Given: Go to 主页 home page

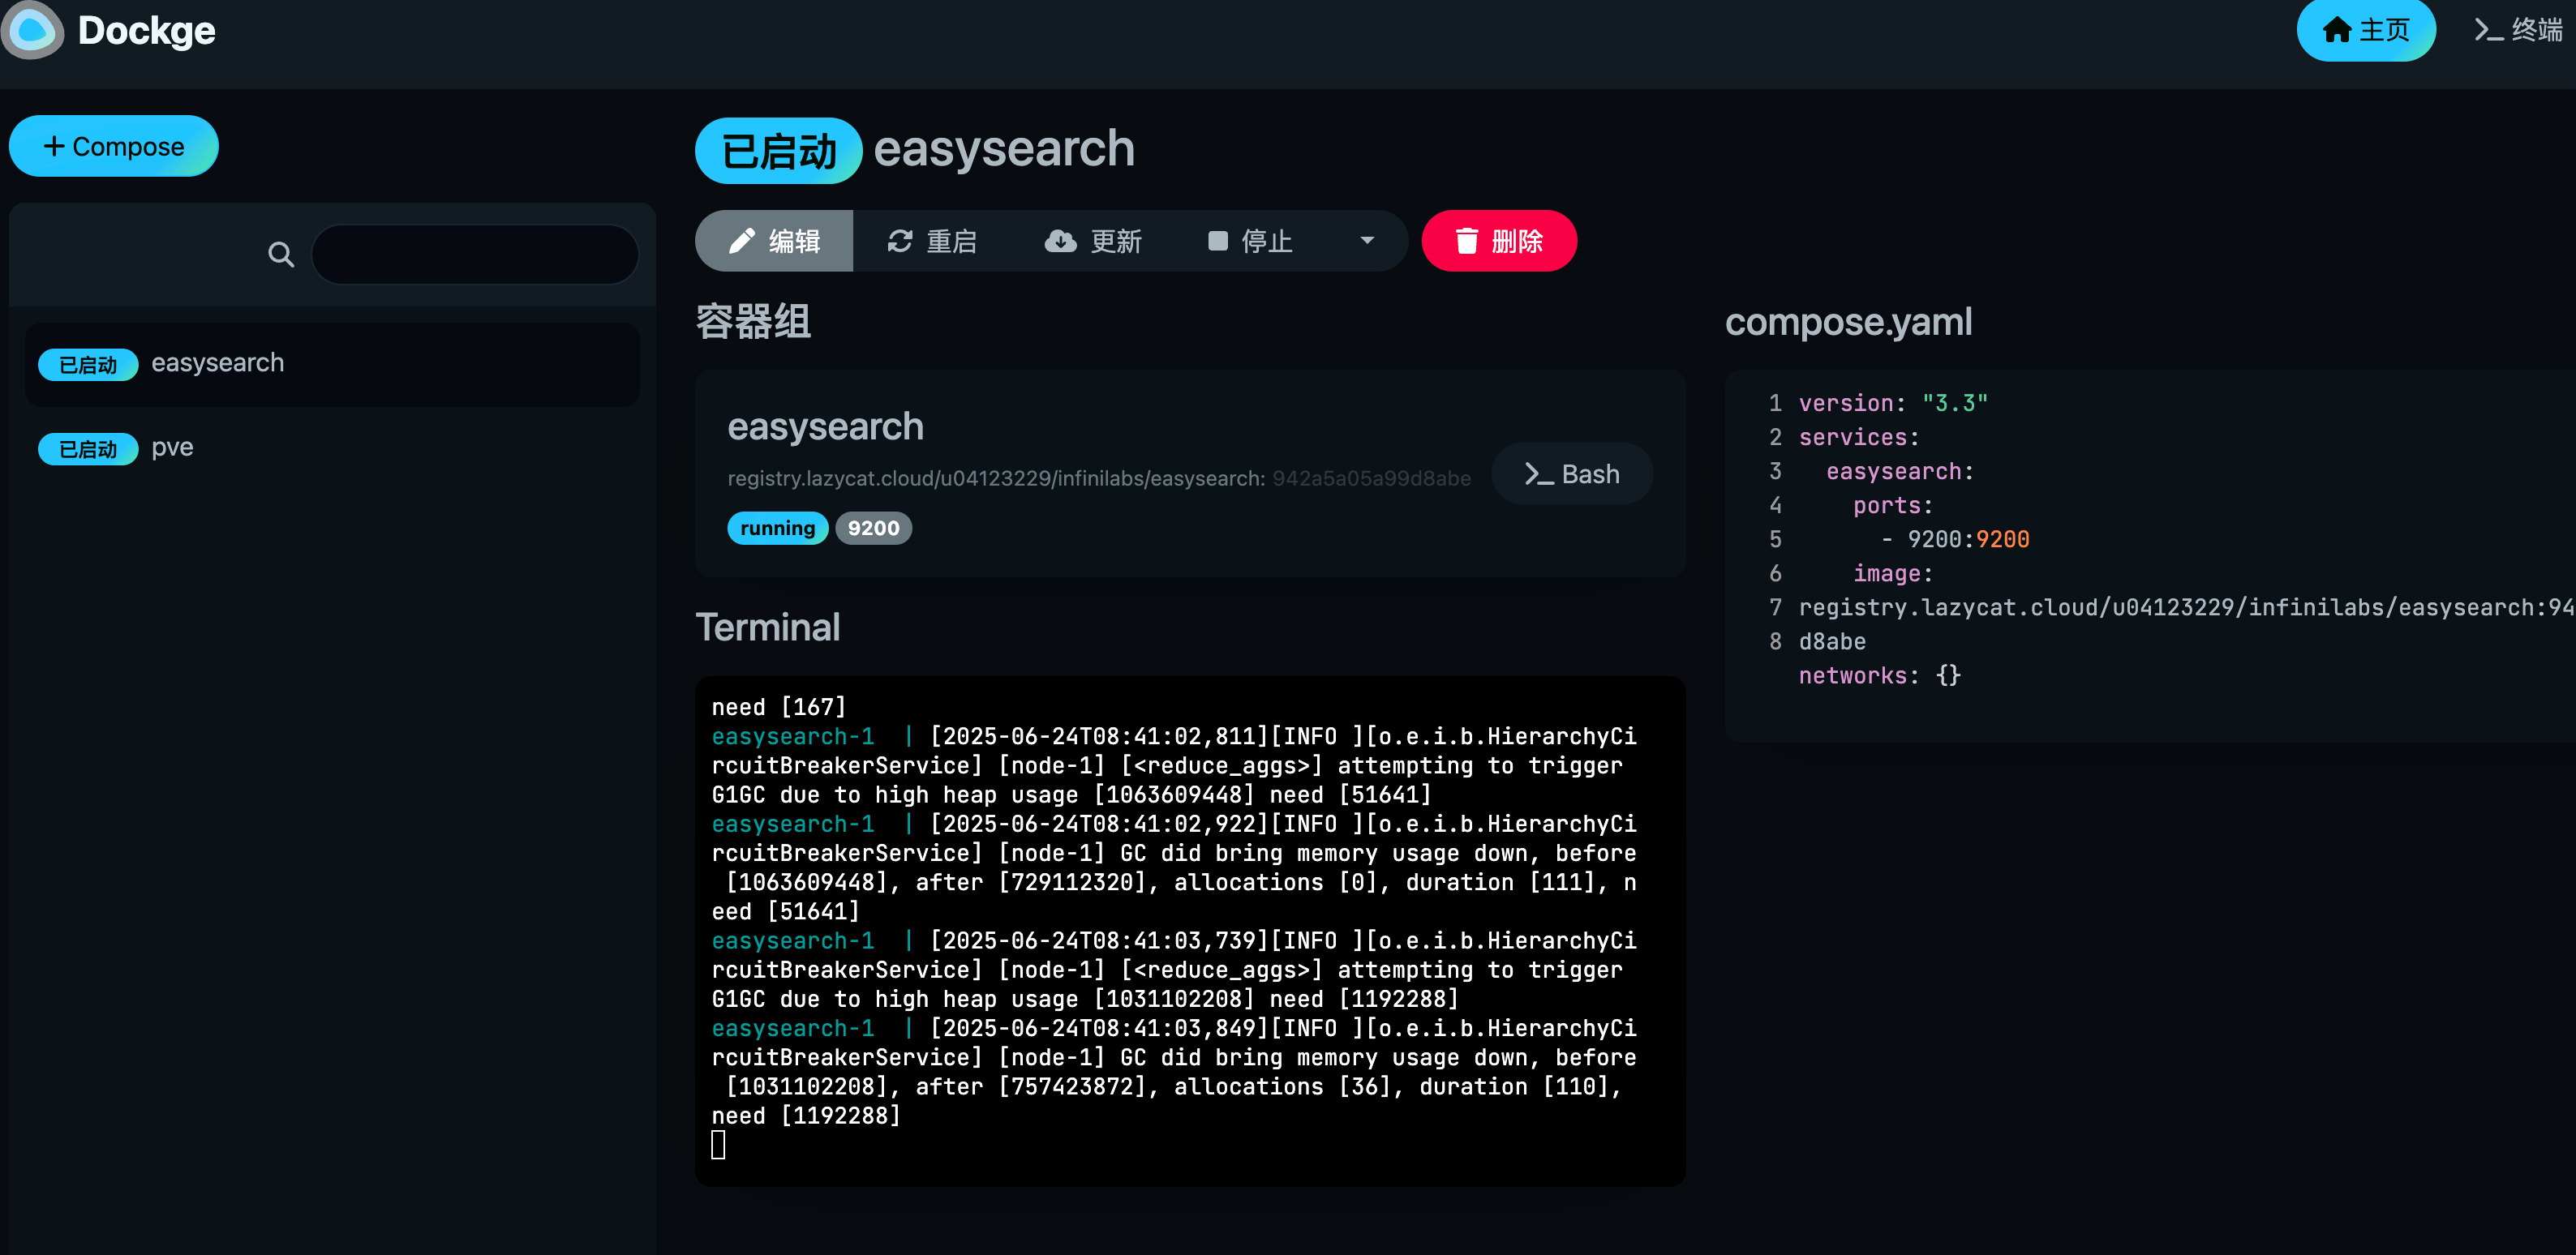Looking at the screenshot, I should click(x=2365, y=30).
